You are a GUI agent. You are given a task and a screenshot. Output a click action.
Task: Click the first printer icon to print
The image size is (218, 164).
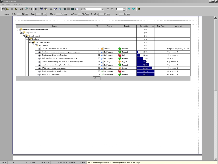pos(22,9)
